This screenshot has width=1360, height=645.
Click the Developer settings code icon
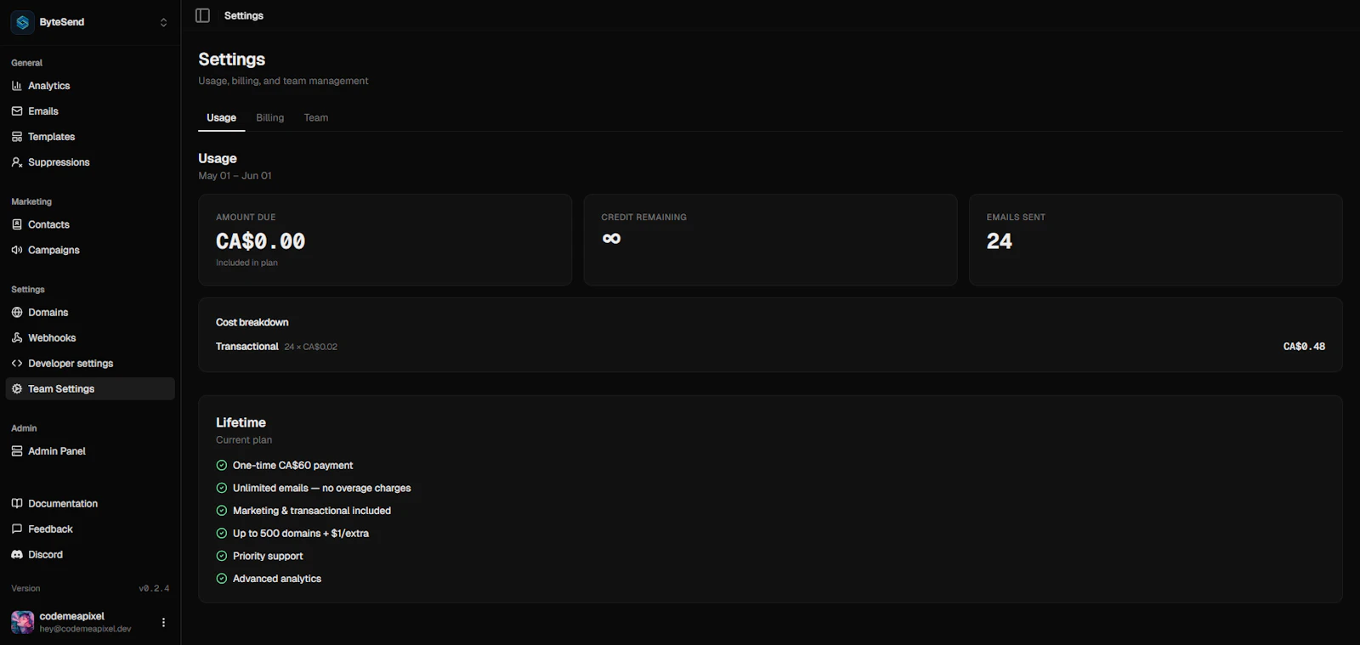pos(17,364)
